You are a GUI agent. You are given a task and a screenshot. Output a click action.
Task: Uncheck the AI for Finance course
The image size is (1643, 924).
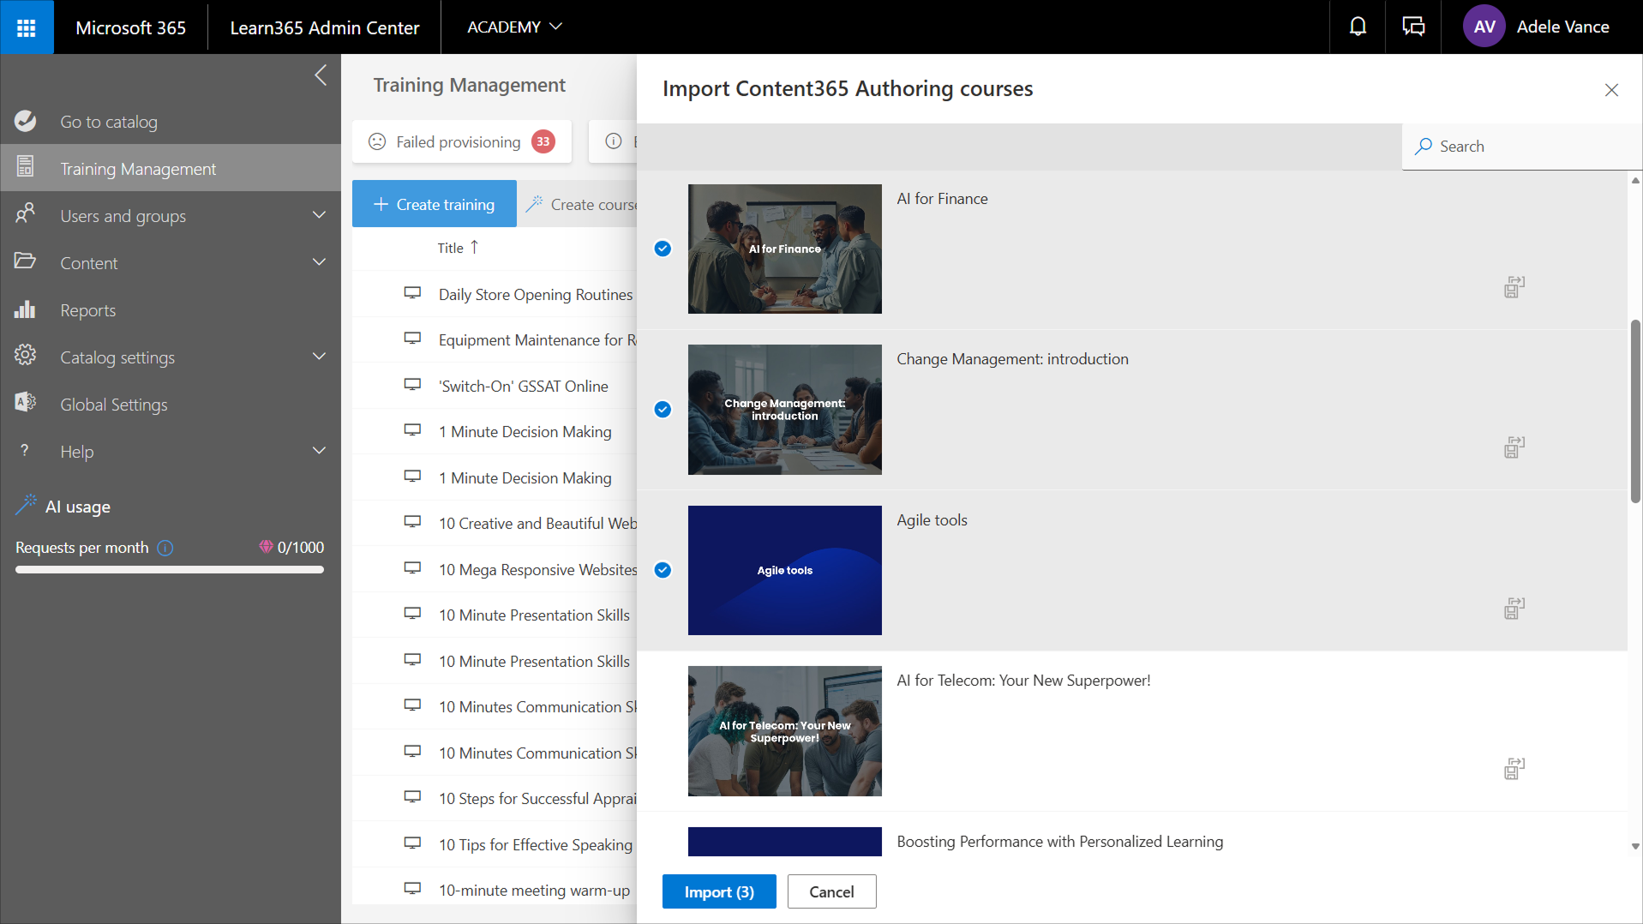click(x=663, y=249)
